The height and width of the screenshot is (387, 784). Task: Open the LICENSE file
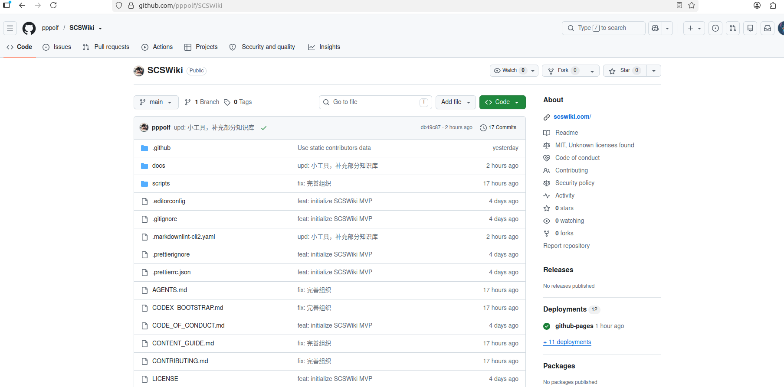point(165,379)
